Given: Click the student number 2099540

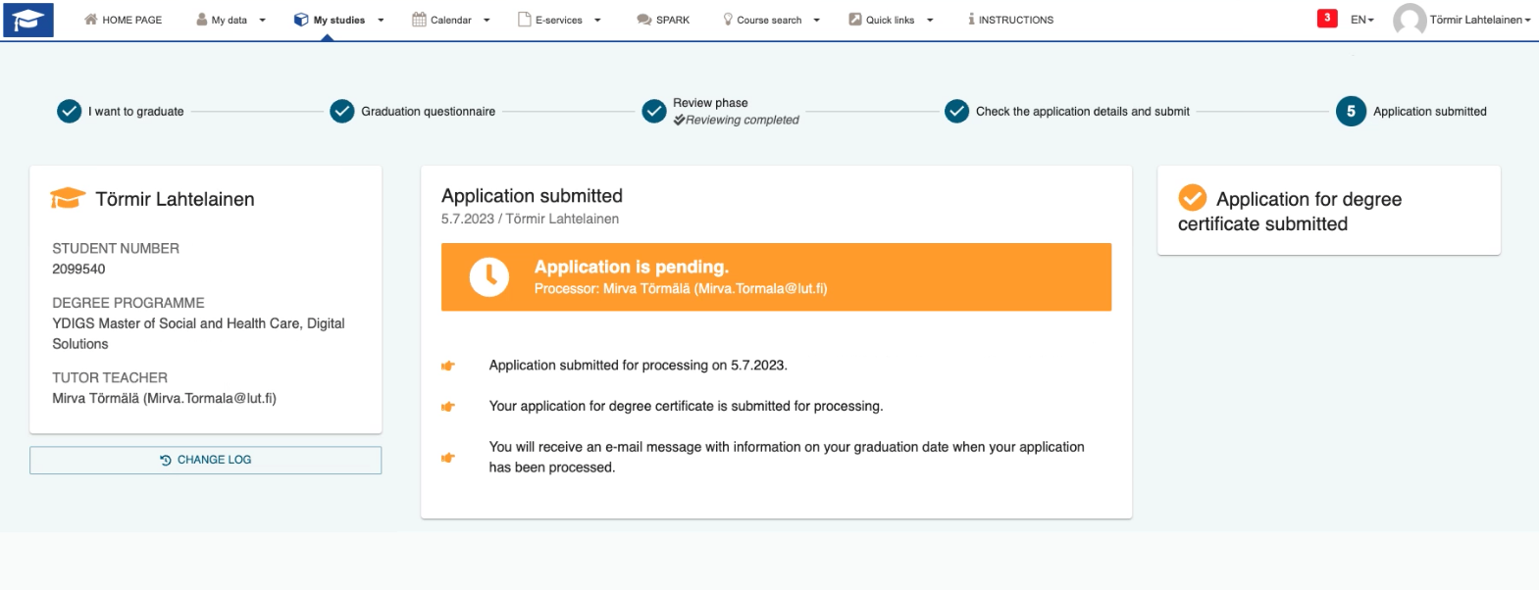Looking at the screenshot, I should pos(78,269).
